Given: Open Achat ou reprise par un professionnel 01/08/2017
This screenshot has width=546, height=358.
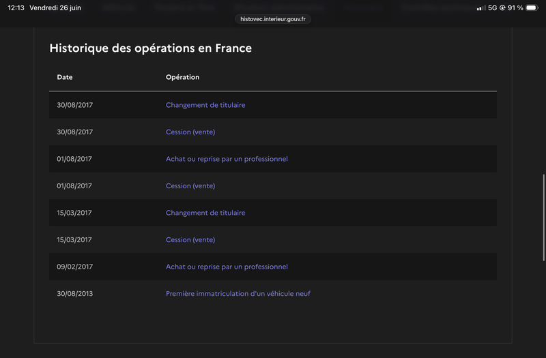Looking at the screenshot, I should [227, 159].
